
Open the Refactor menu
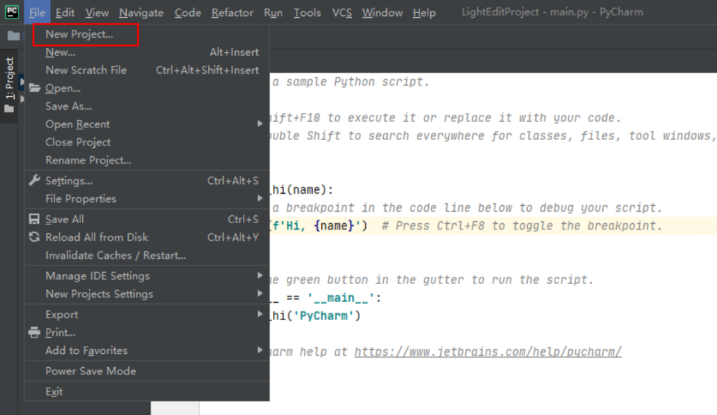(x=232, y=13)
